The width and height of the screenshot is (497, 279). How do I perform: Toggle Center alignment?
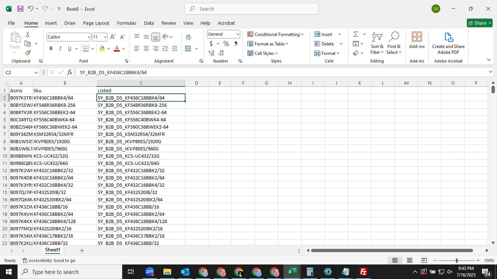(146, 49)
